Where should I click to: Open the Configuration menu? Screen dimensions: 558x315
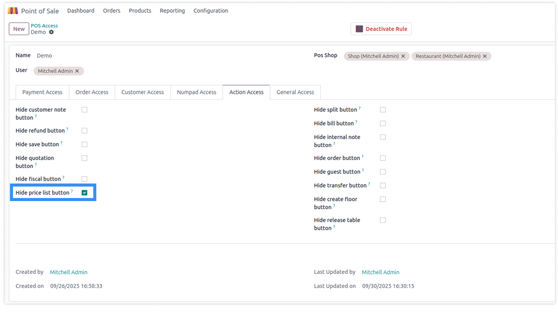click(211, 11)
